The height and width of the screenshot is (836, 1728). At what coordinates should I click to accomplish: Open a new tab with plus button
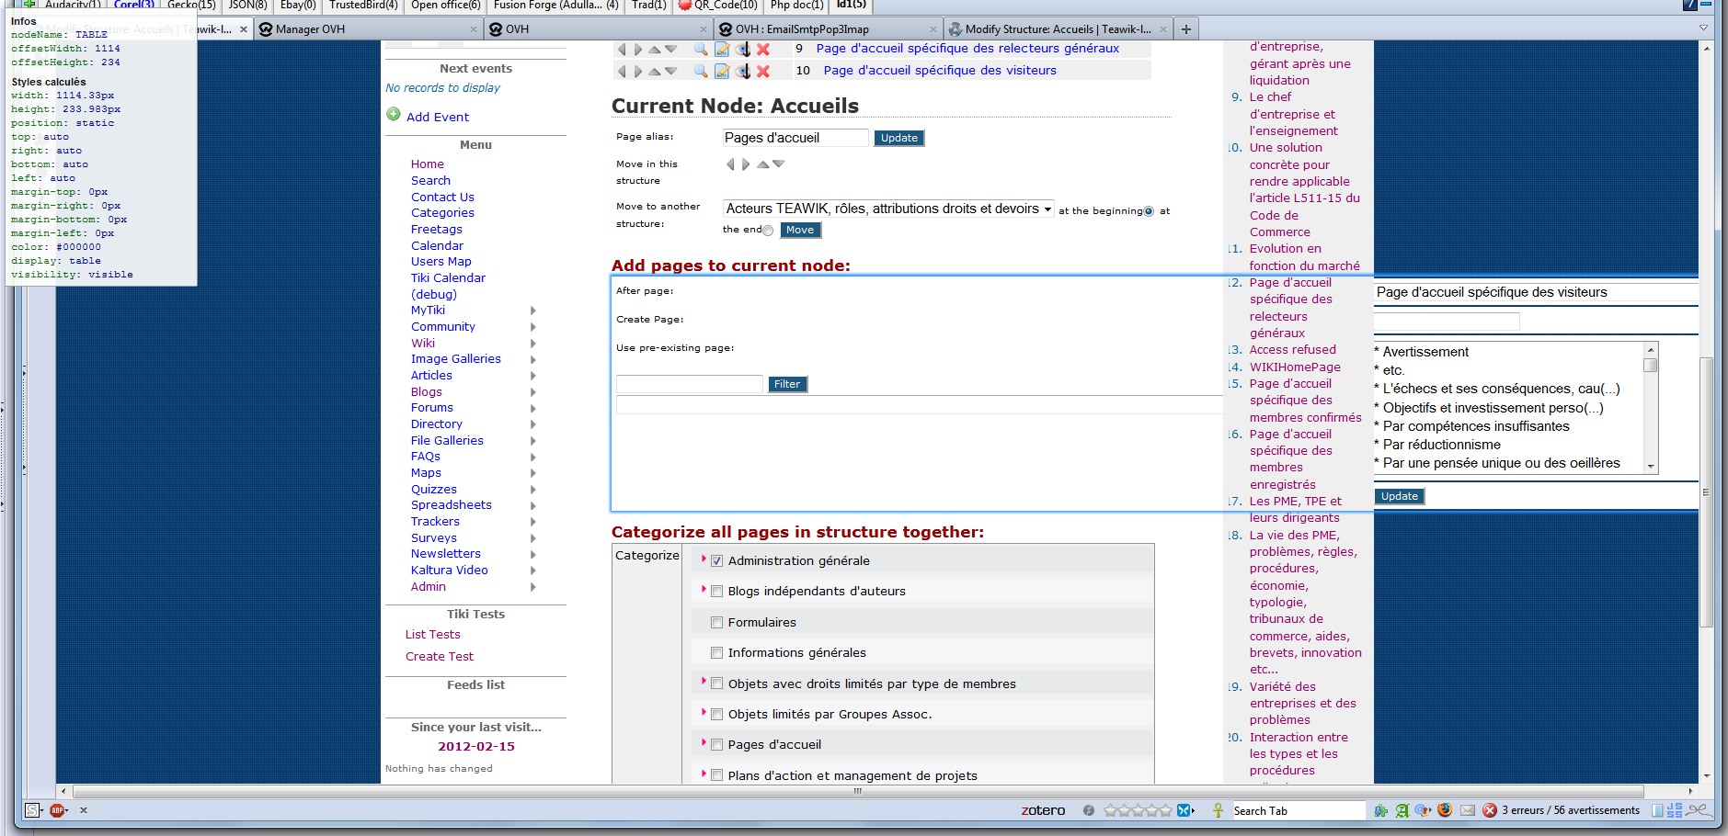(x=1186, y=29)
